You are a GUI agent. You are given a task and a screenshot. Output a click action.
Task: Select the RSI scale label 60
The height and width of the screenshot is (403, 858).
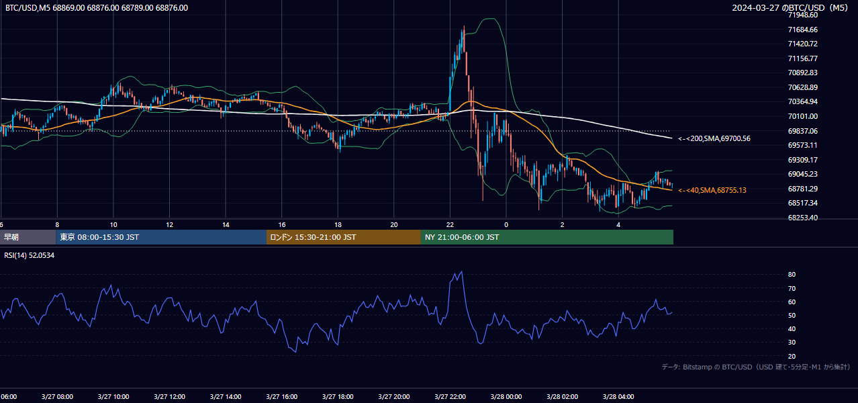click(x=792, y=302)
